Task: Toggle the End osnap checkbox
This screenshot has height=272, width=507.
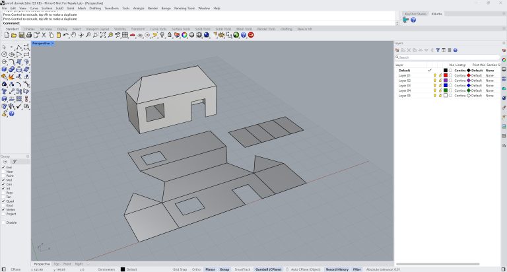Action: [x=3, y=168]
